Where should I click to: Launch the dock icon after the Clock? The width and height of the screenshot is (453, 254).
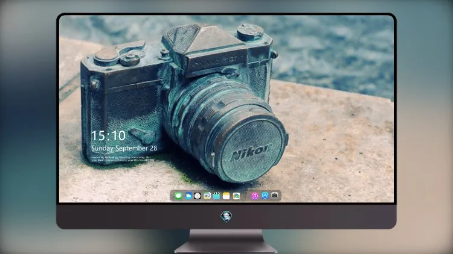[207, 196]
